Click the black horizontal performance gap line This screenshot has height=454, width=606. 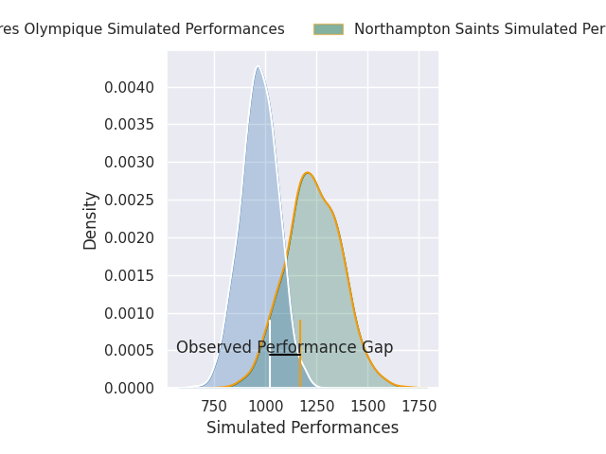pyautogui.click(x=285, y=355)
